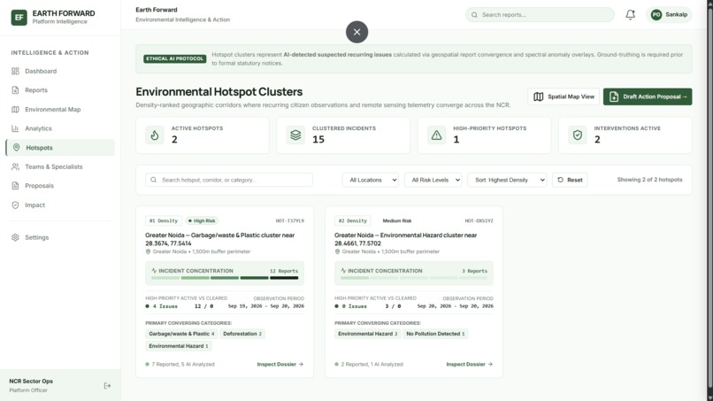Open Environmental Map page
This screenshot has width=713, height=401.
60,109
